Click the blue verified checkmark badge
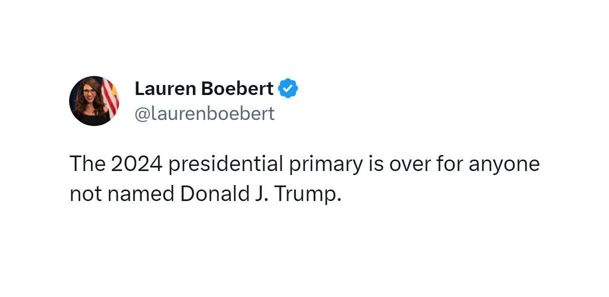Screen dimensions: 609x297 [288, 88]
